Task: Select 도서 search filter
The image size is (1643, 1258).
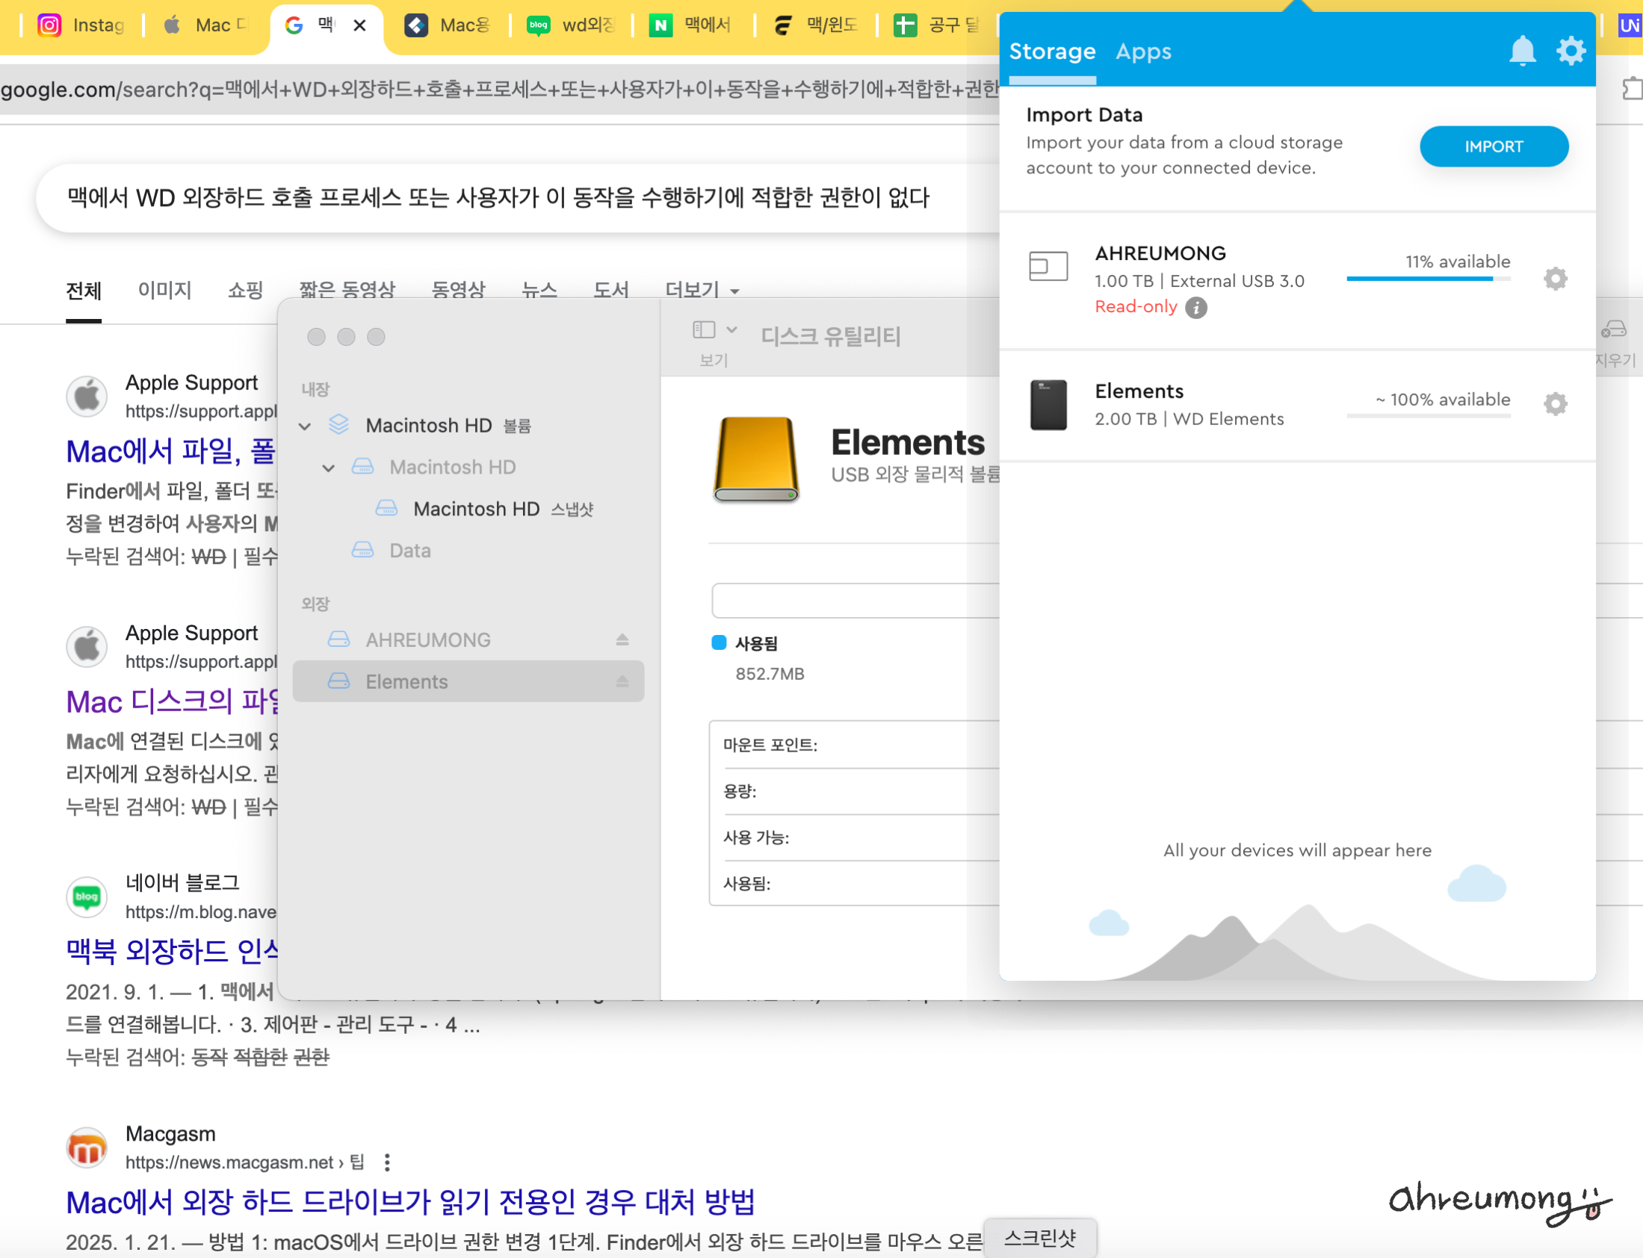Action: coord(611,290)
